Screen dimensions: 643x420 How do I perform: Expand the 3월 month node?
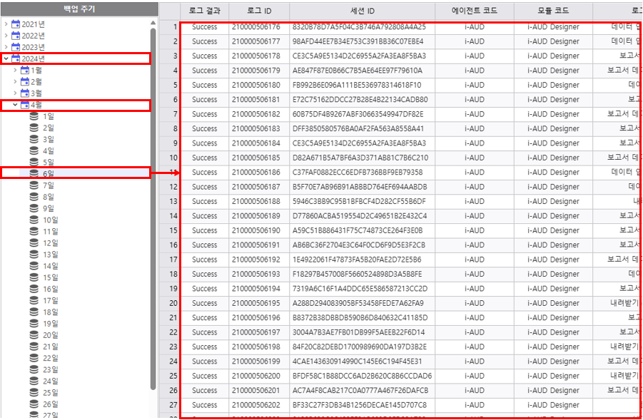(16, 93)
